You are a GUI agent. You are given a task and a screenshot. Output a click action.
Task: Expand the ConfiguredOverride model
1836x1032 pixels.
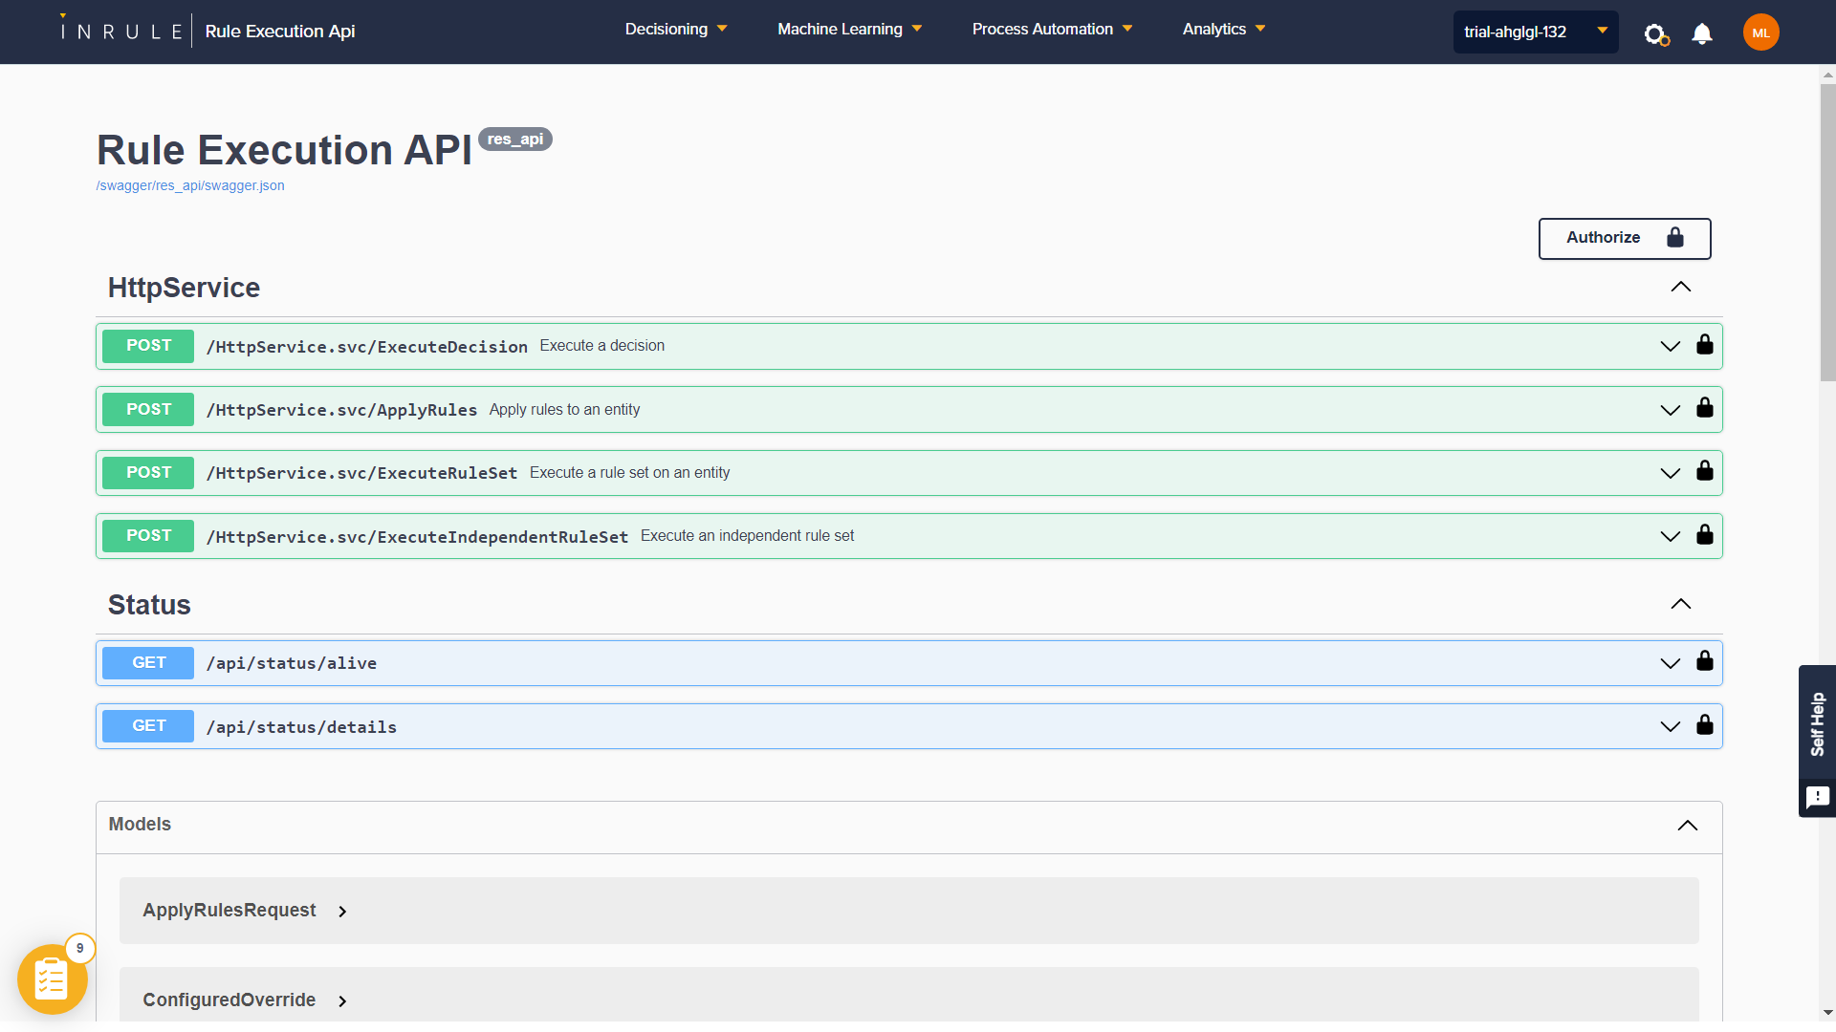[342, 1001]
